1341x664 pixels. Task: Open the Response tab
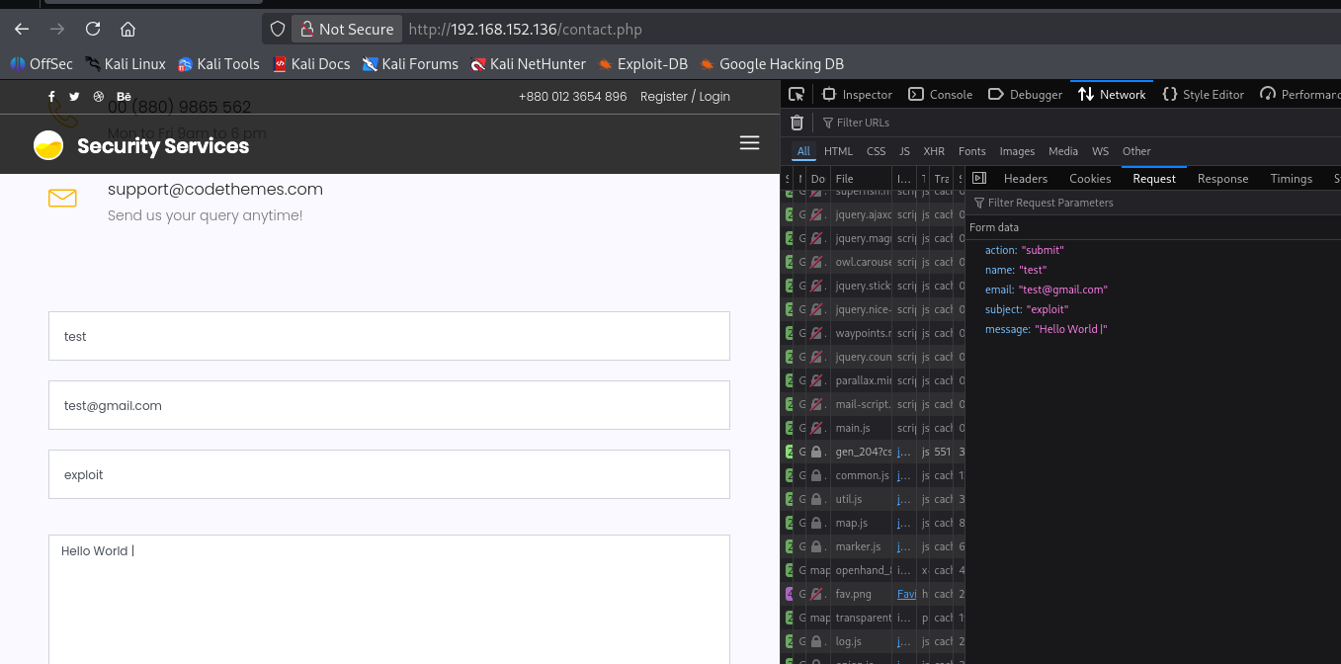pos(1222,179)
